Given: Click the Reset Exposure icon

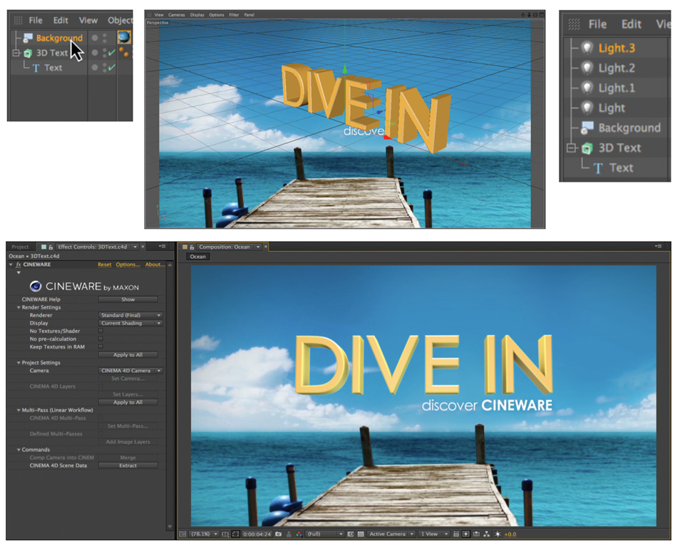Looking at the screenshot, I should pos(498,535).
